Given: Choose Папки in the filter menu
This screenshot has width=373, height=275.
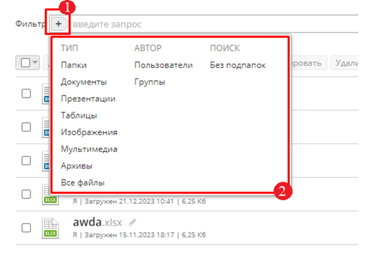Looking at the screenshot, I should (x=74, y=65).
